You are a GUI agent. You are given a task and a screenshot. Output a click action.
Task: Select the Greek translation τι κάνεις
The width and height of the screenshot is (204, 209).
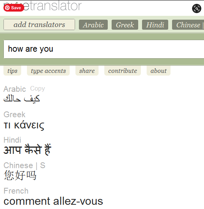(x=24, y=125)
